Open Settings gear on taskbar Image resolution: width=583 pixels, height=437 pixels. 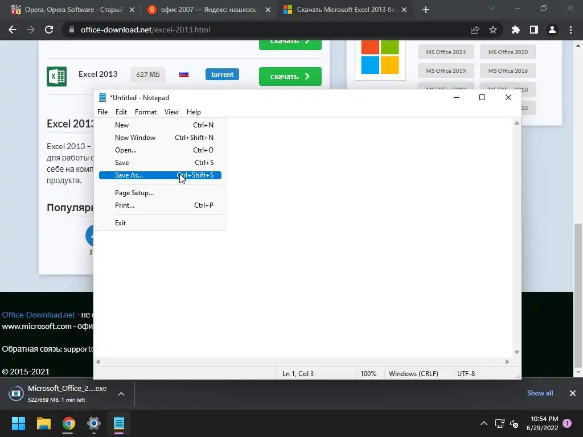(x=94, y=423)
